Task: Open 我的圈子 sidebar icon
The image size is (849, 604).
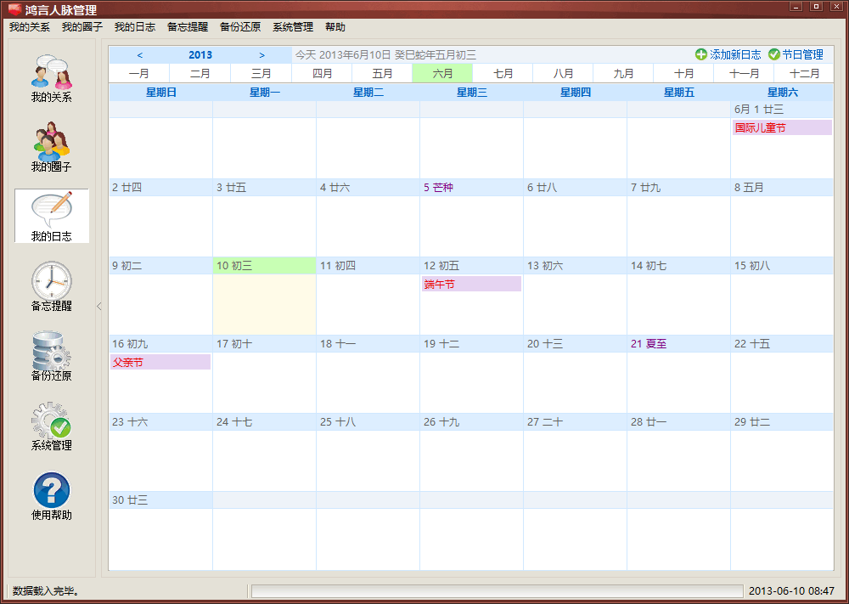Action: click(x=52, y=141)
